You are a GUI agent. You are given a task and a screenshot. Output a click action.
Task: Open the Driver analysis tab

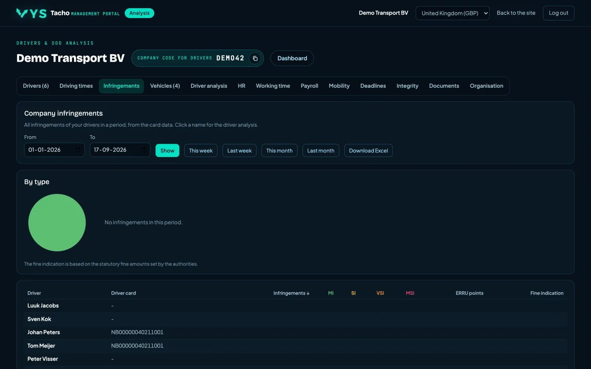pyautogui.click(x=209, y=86)
